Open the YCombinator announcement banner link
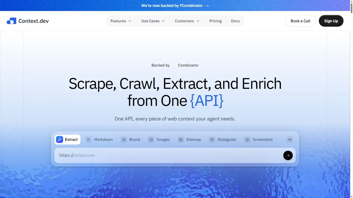Screen dimensions: 353x198 175,5
